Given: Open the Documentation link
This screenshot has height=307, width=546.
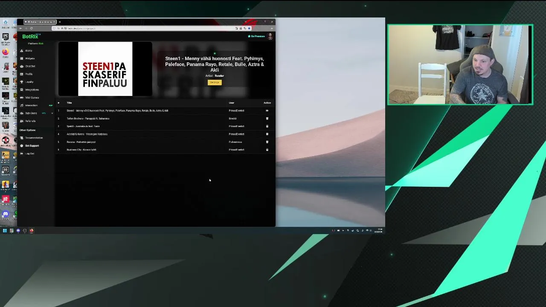Looking at the screenshot, I should point(34,138).
